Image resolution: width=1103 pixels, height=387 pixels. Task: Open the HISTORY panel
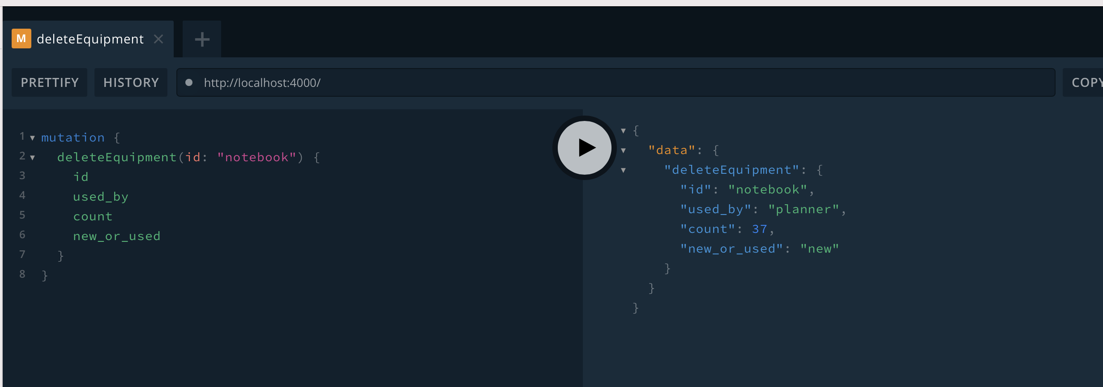click(131, 82)
